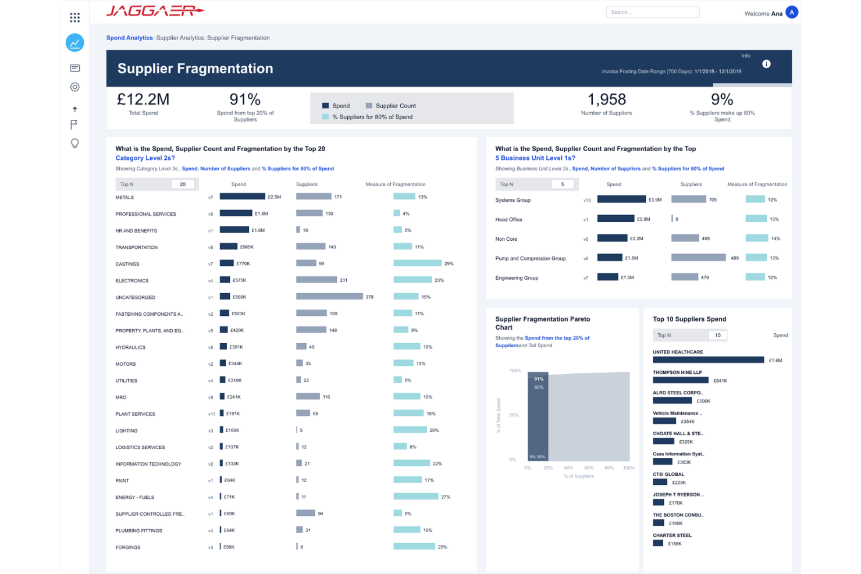Select the Non Core row label
The width and height of the screenshot is (861, 574).
pos(506,239)
